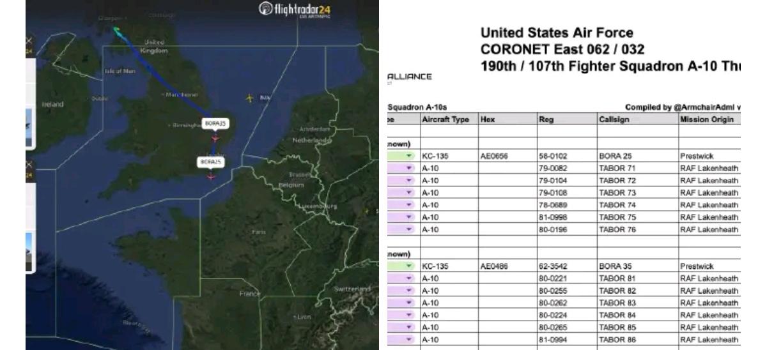Click the yellow aircraft icon beside INA

coord(251,98)
